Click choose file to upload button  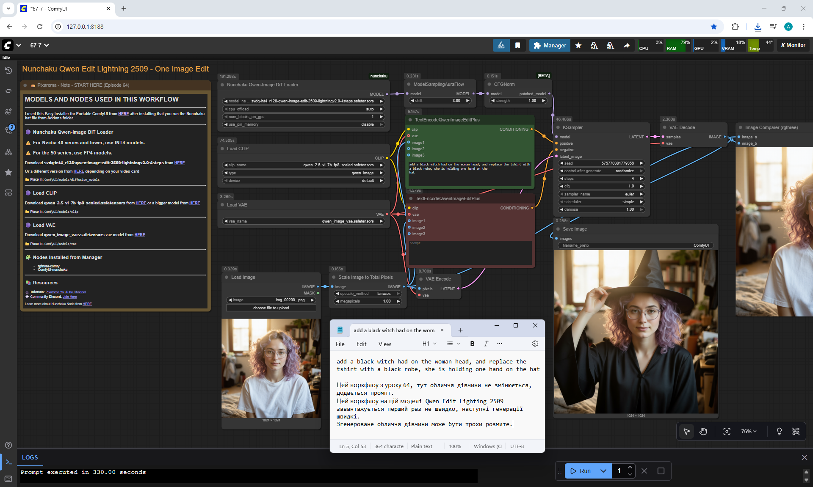point(271,308)
